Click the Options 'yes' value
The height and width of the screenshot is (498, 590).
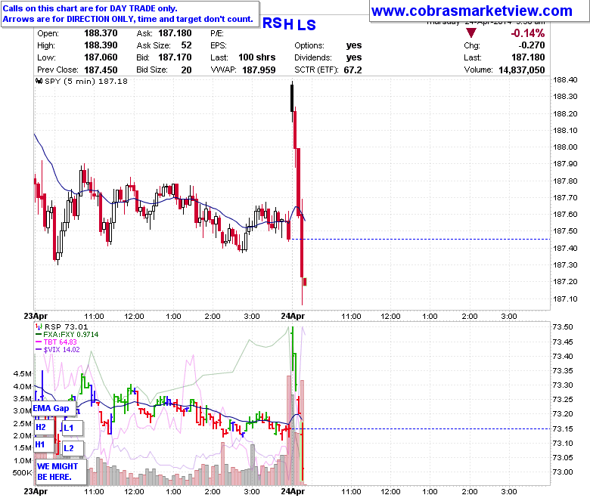[x=354, y=45]
